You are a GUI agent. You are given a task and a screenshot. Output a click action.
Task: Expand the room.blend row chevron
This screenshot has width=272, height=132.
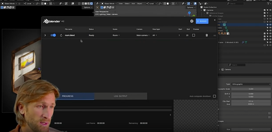[45, 35]
